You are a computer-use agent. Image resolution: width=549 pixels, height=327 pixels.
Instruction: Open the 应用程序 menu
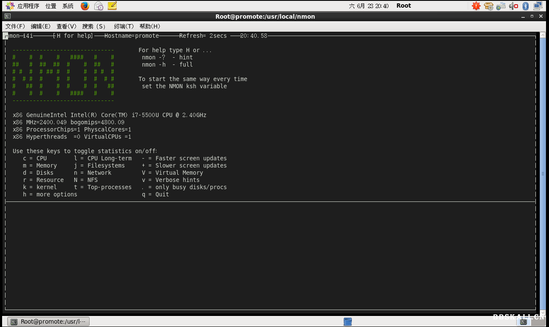pyautogui.click(x=28, y=6)
